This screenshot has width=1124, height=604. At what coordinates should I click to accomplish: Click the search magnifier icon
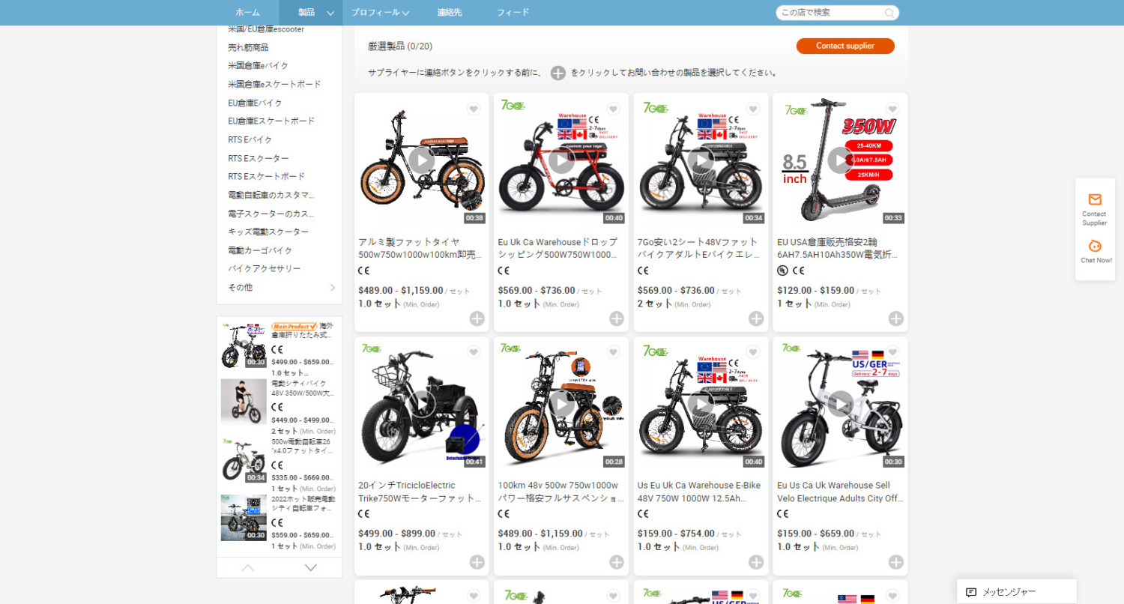(x=889, y=13)
